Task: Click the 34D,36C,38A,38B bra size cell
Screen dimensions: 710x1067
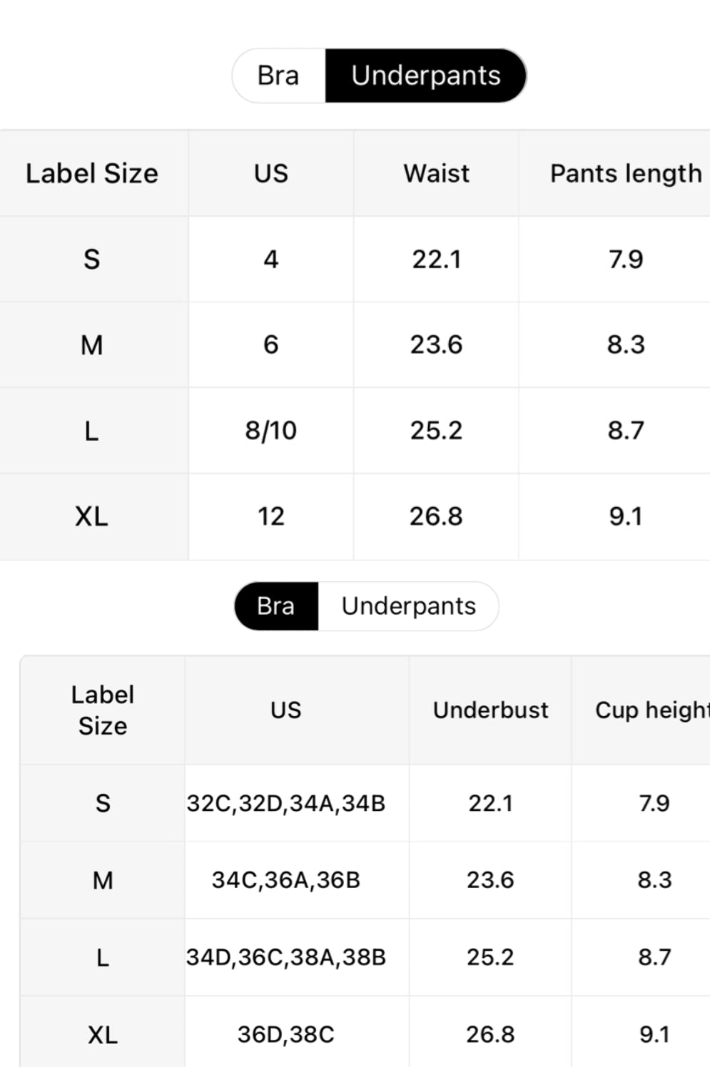Action: coord(286,957)
